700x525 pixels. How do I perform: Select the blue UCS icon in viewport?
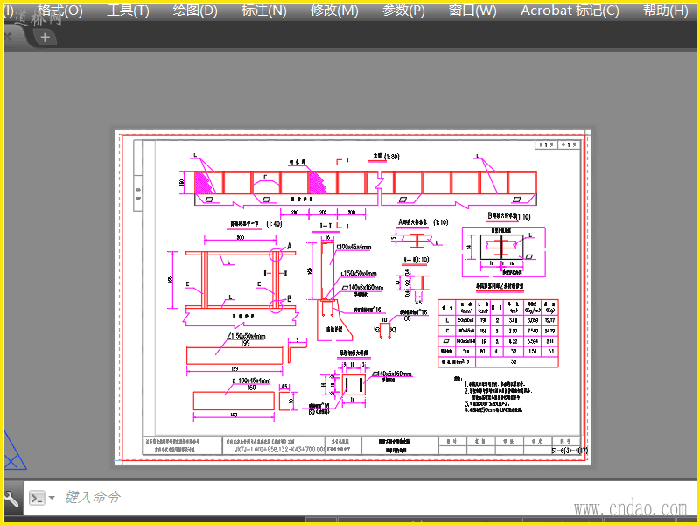(x=13, y=451)
